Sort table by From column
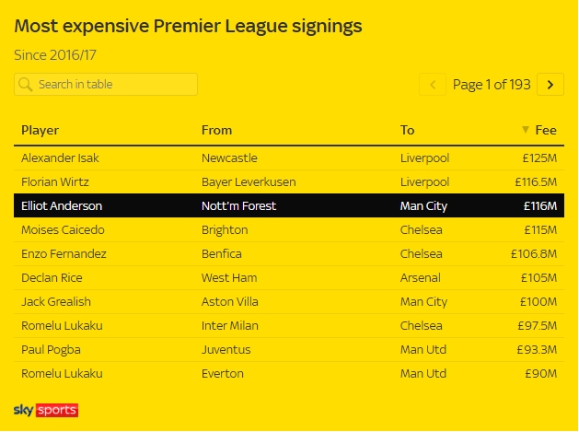The height and width of the screenshot is (432, 579). [x=216, y=130]
